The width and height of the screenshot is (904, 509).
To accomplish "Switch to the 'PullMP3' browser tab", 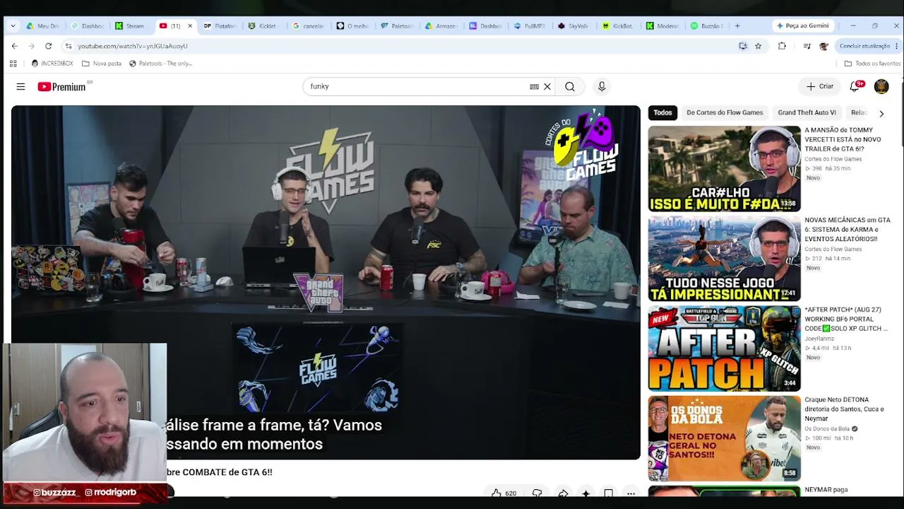I will [530, 26].
